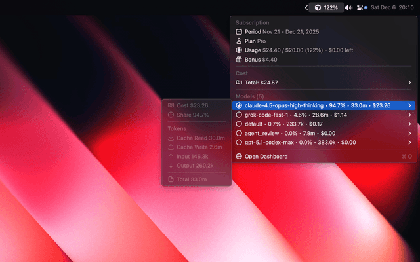
Task: Click the calendar icon beside Period
Action: 239,31
